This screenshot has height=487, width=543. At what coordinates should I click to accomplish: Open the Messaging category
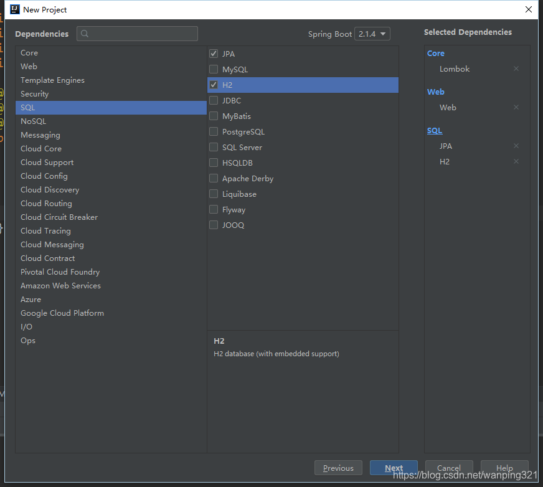tap(111, 135)
